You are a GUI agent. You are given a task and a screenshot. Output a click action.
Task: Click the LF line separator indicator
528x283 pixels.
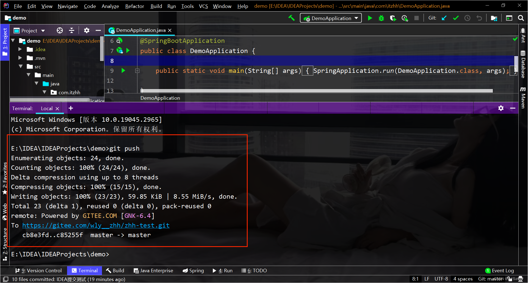[427, 279]
